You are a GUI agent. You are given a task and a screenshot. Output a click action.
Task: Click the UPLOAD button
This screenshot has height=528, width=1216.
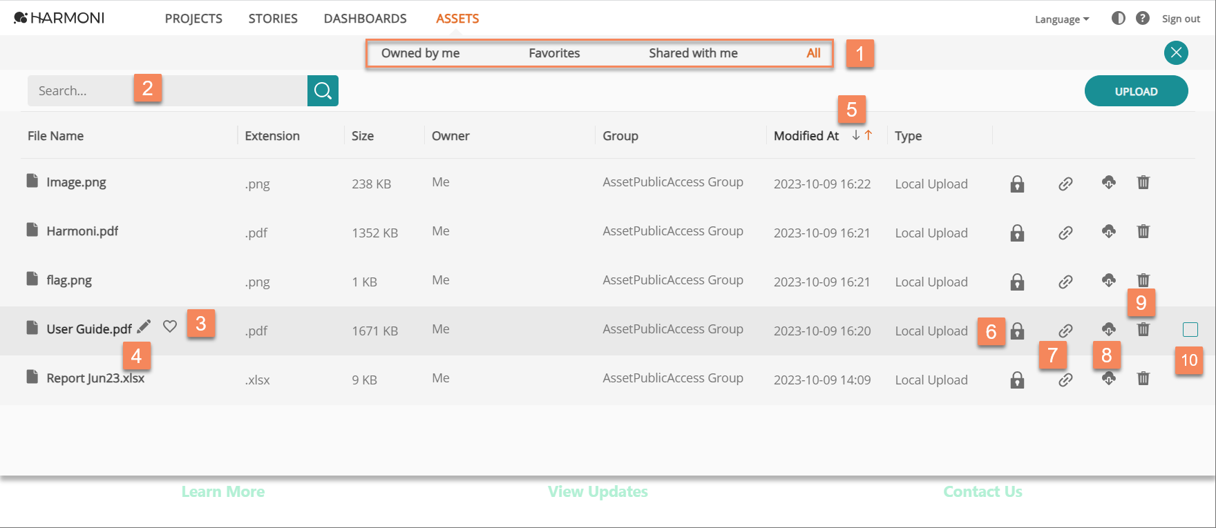[x=1137, y=91]
